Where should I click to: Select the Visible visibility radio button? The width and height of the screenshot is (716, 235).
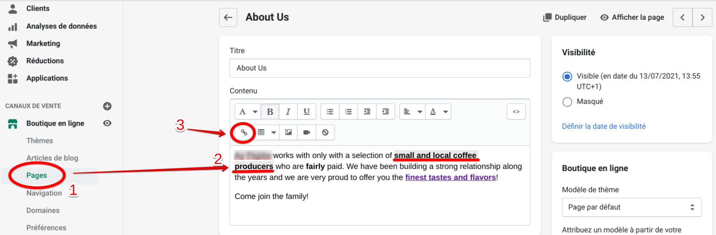tap(567, 77)
